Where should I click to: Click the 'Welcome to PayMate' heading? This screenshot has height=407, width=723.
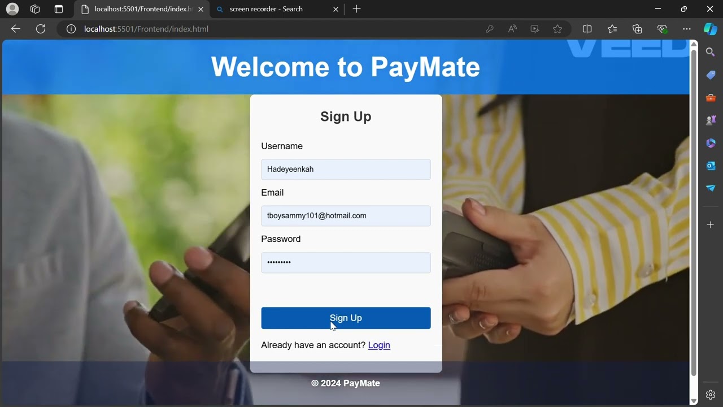346,67
